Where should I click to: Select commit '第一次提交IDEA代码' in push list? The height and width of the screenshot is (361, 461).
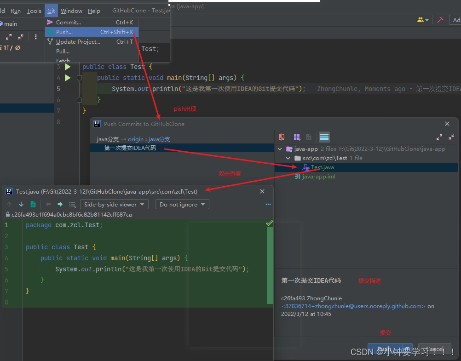182,148
